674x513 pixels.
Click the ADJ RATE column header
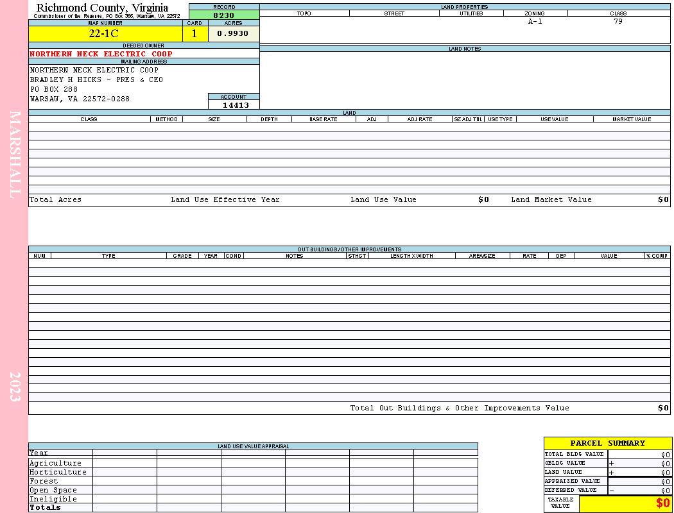point(420,119)
